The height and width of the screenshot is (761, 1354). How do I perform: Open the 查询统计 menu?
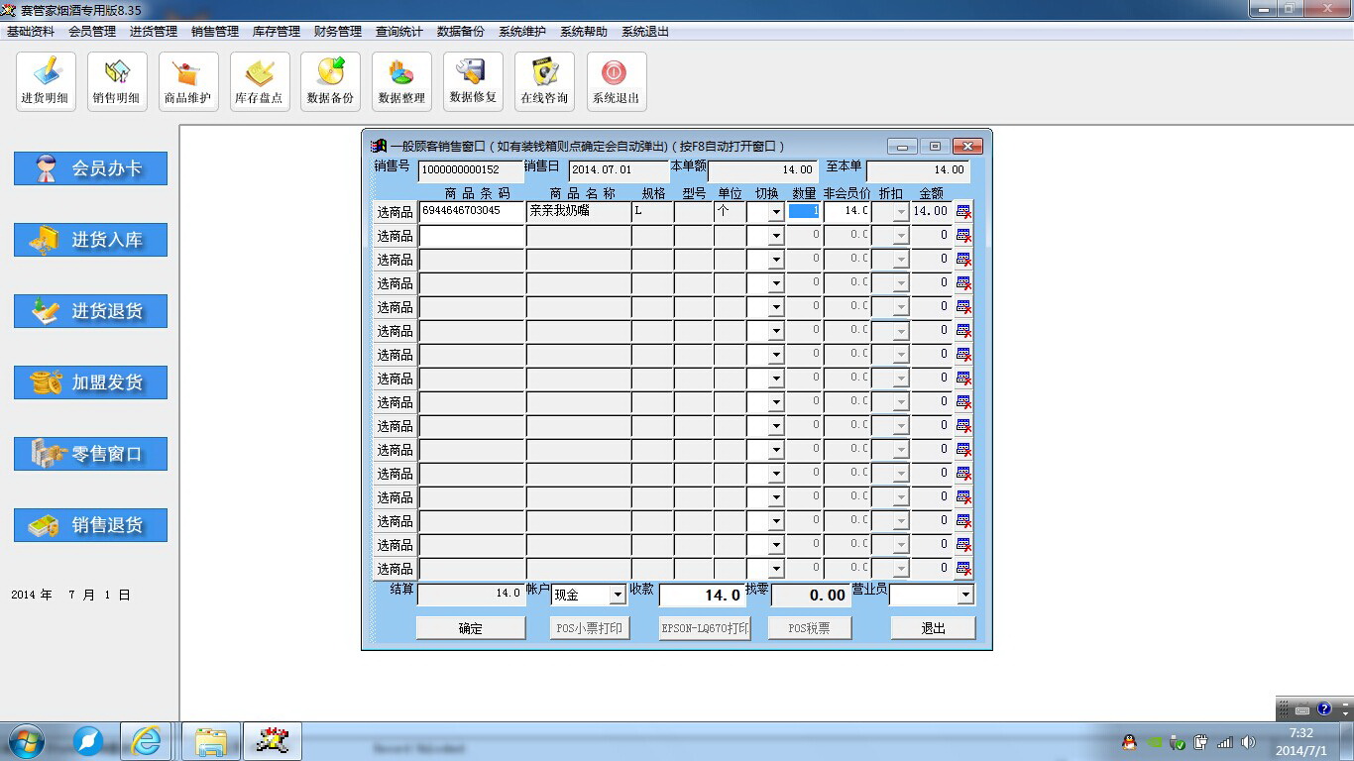(x=399, y=32)
